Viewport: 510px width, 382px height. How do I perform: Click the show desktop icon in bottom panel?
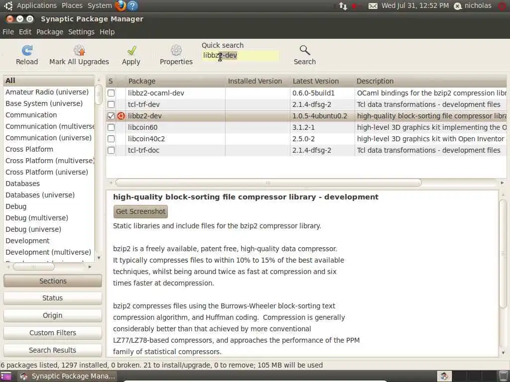point(5,376)
